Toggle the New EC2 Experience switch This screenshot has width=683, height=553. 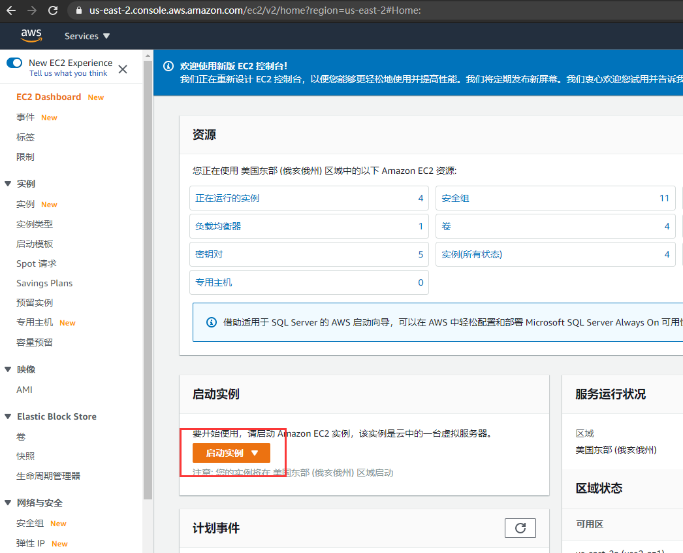[14, 63]
